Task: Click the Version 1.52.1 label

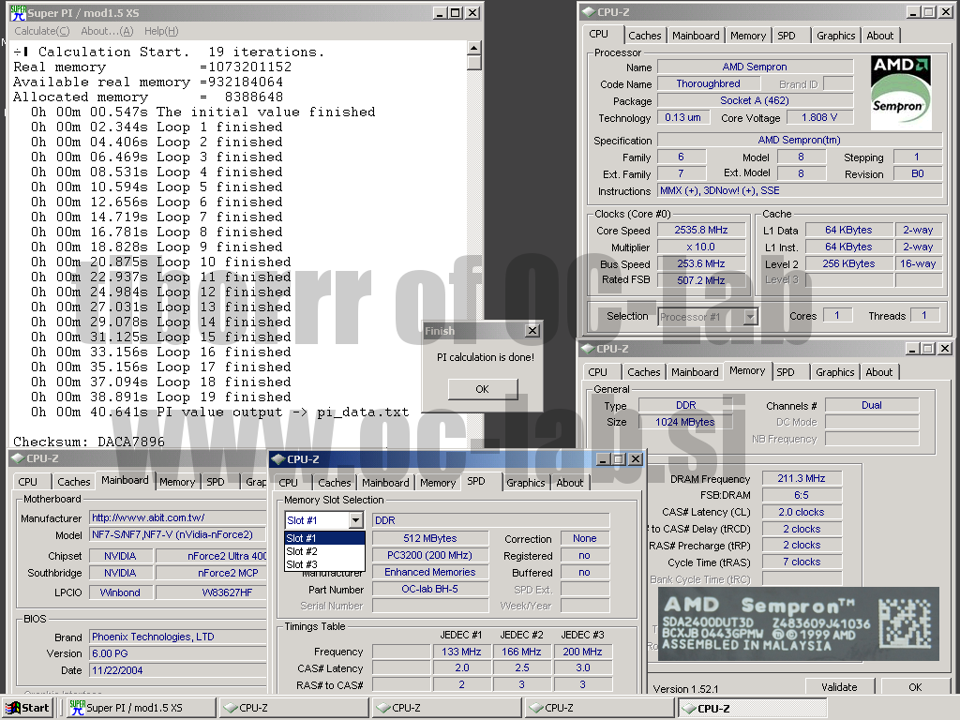Action: 685,689
